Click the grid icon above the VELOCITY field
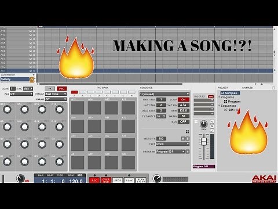 187,132
